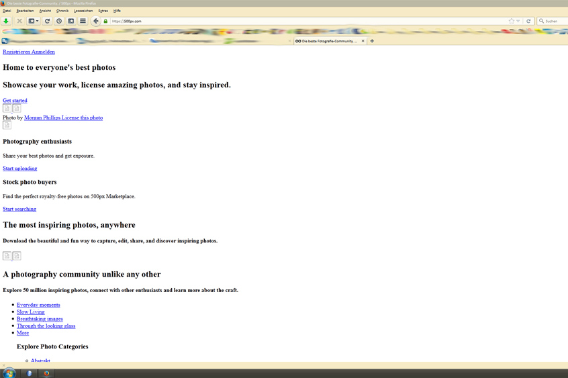Click broken image below Photo by line
Screen dimensions: 568x378
click(x=7, y=125)
